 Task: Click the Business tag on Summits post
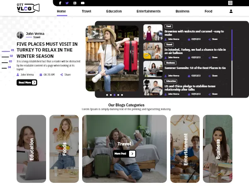171,63
